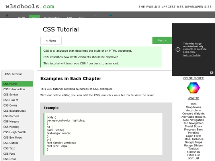Open the search magnifier icon

pos(95,15)
